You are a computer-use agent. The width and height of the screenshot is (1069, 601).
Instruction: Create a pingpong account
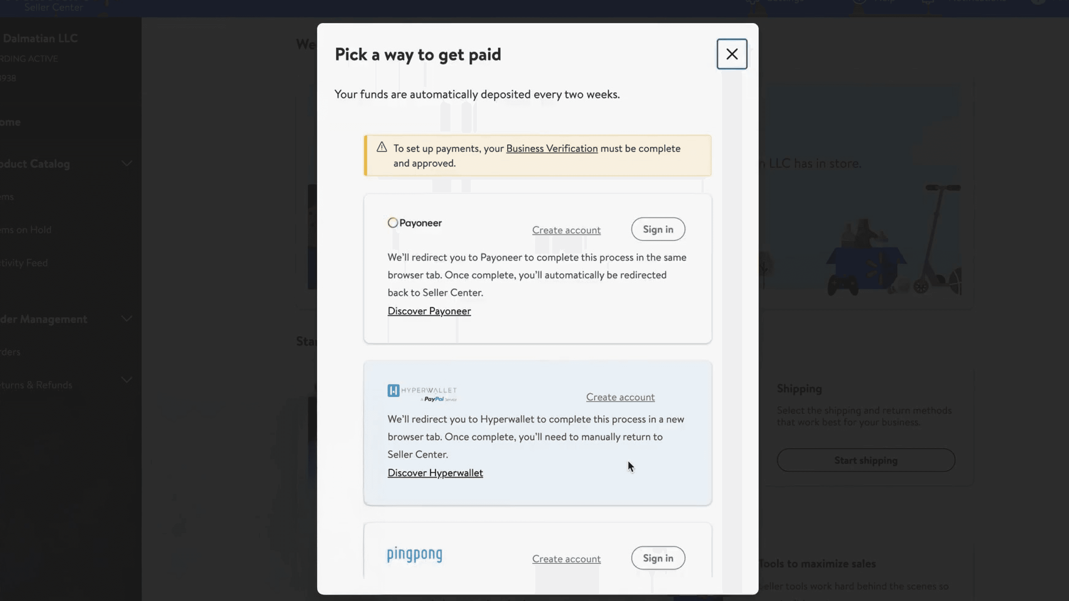tap(566, 559)
